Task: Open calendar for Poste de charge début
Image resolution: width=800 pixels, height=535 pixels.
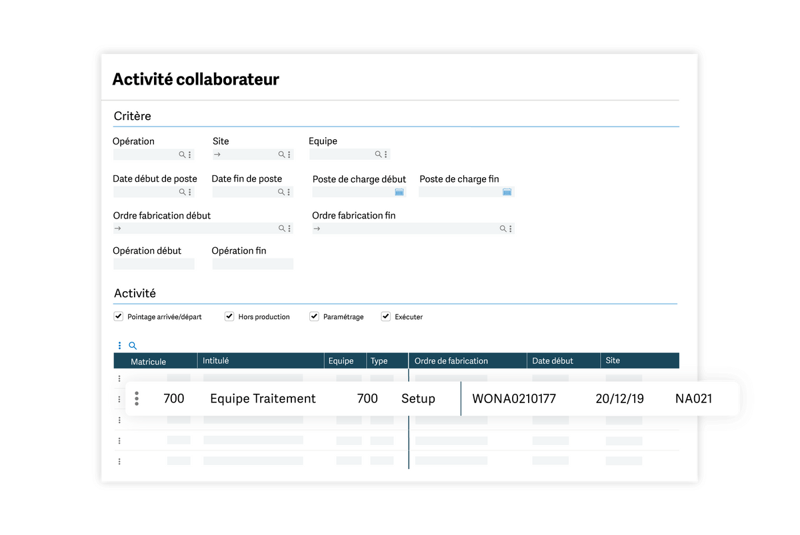Action: click(x=399, y=192)
